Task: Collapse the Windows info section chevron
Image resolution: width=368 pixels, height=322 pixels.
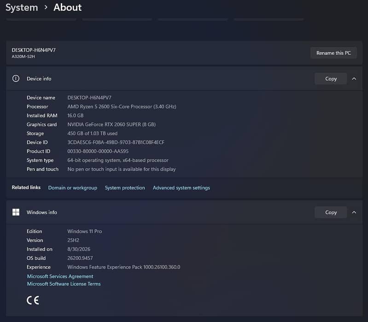Action: click(x=354, y=212)
